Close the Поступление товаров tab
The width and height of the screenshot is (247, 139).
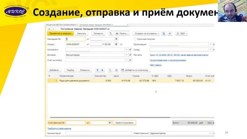coord(128,25)
